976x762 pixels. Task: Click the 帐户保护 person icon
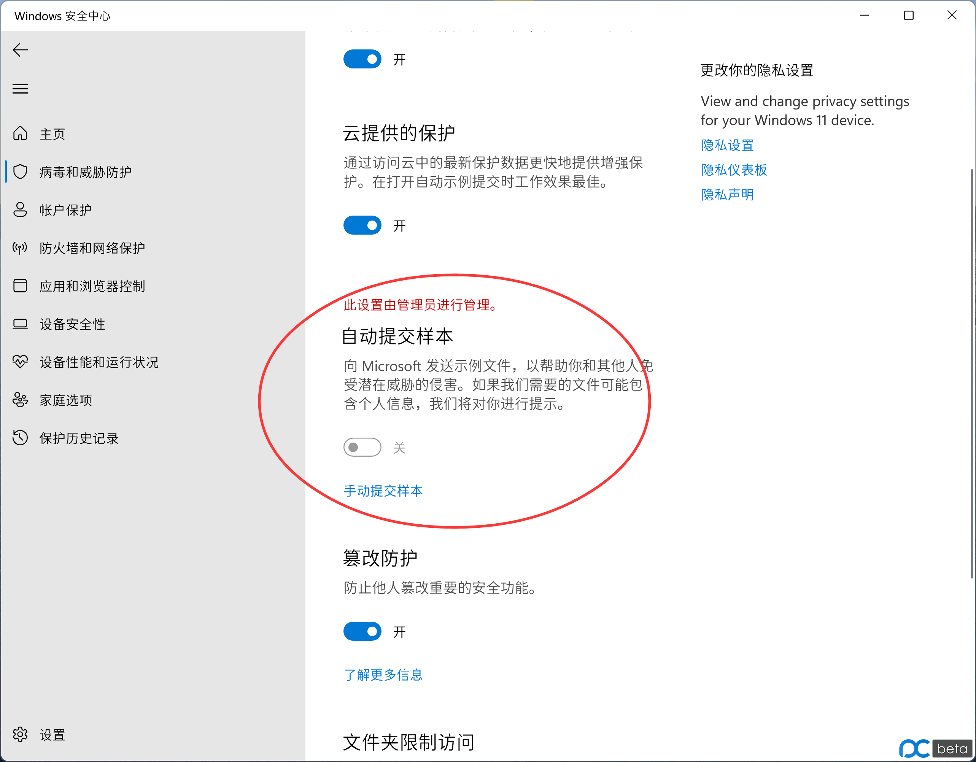pos(20,210)
